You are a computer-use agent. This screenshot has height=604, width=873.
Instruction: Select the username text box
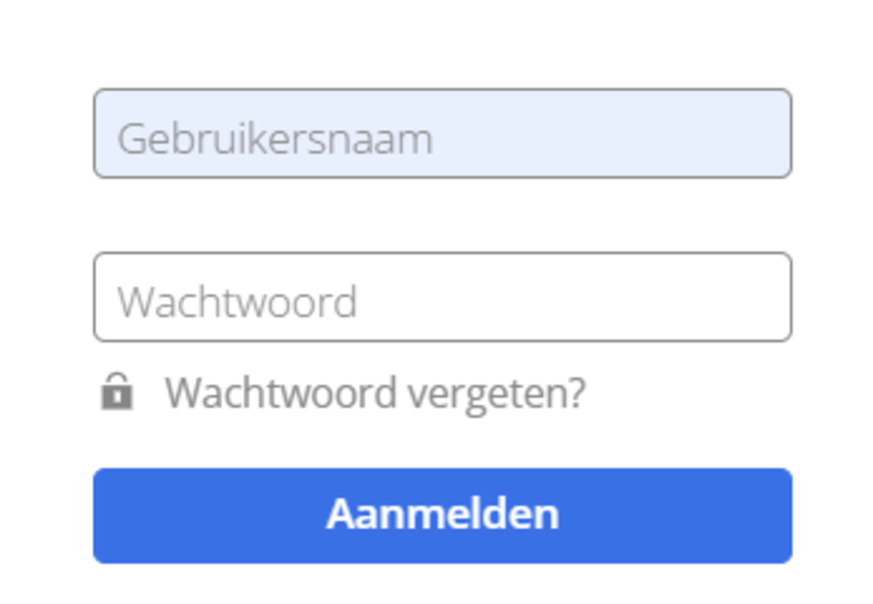click(442, 134)
